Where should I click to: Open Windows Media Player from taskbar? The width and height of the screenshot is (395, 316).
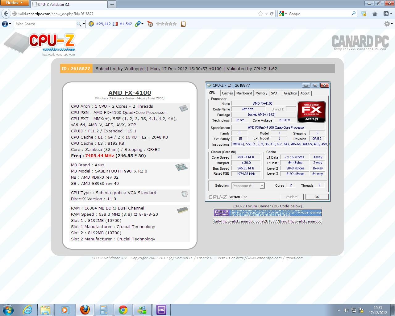coord(65,310)
